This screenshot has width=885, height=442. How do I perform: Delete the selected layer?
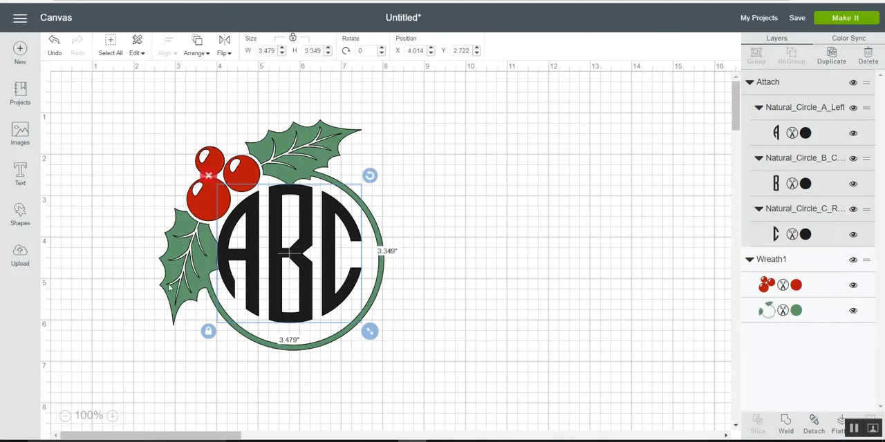point(868,56)
